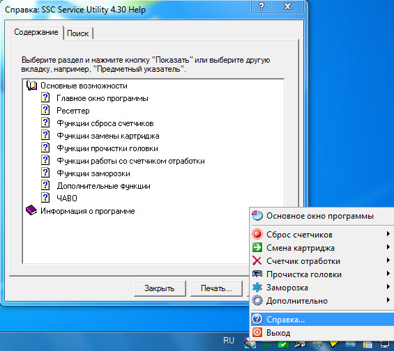Click the title bar question mark help button
Image resolution: width=394 pixels, height=351 pixels.
pyautogui.click(x=262, y=6)
